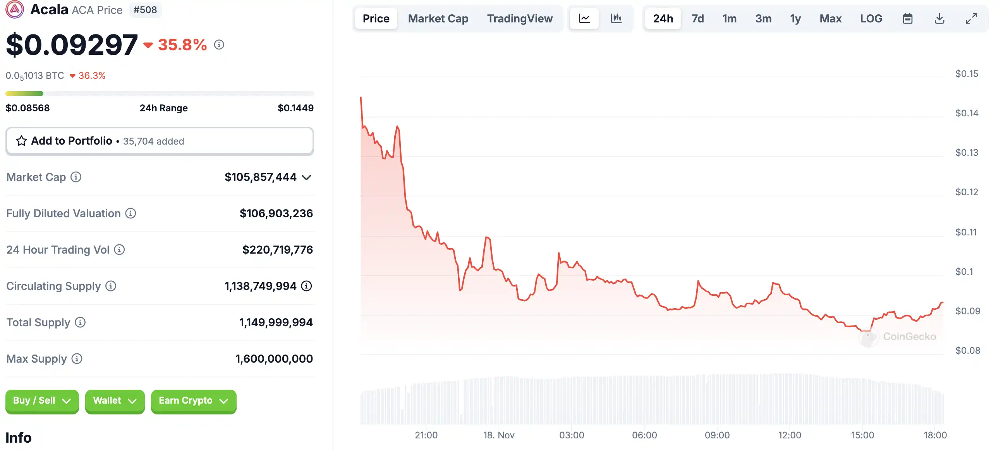Image resolution: width=1003 pixels, height=450 pixels.
Task: Switch to the line chart view icon
Action: pos(584,18)
